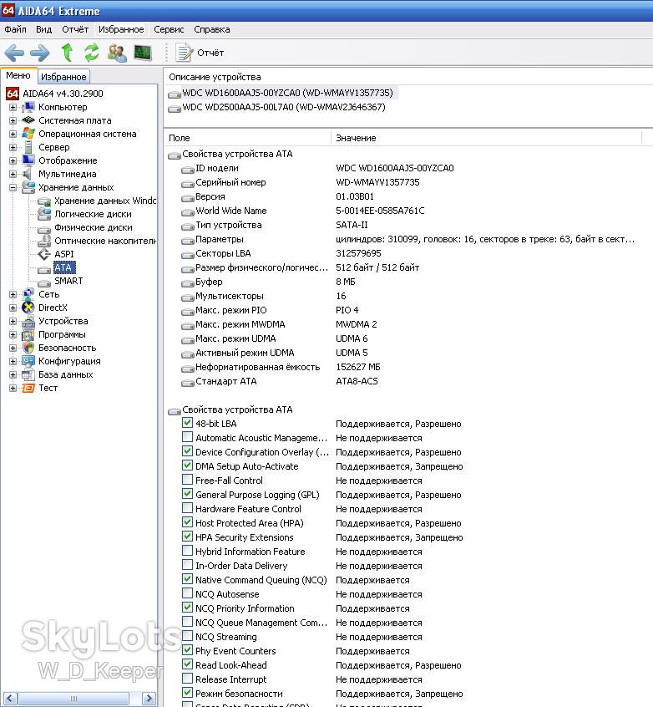Expand the Системная плата tree node

tap(13, 121)
